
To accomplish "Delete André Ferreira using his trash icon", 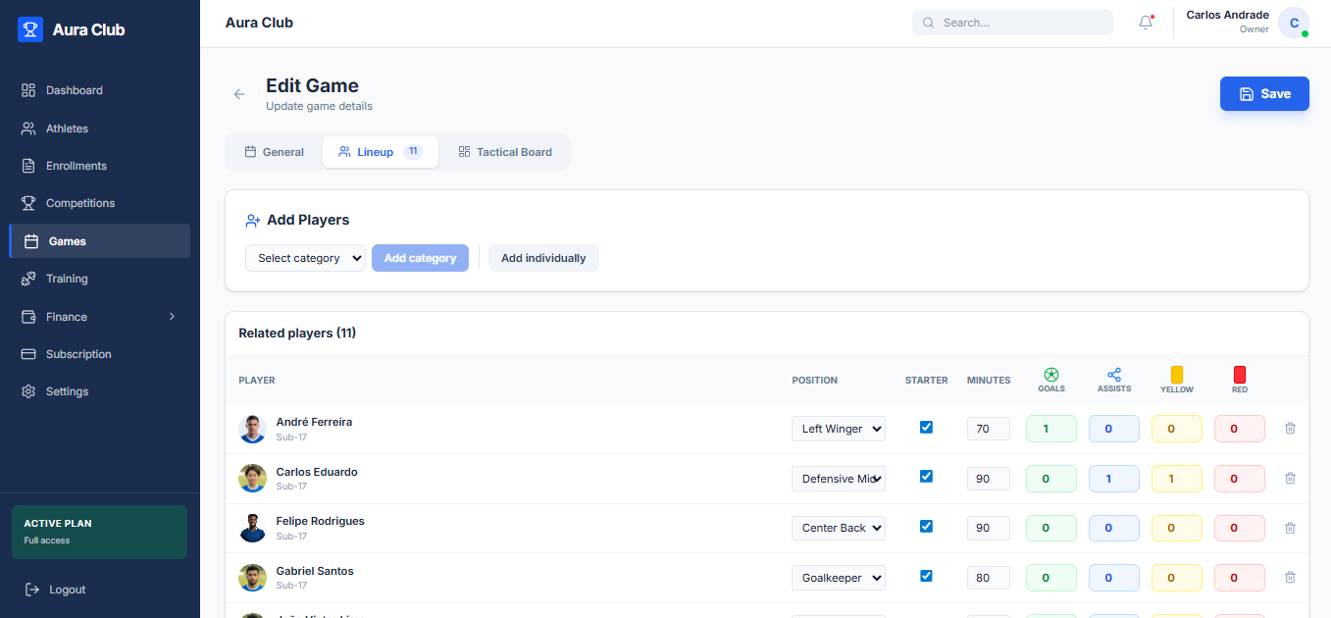I will [1290, 429].
